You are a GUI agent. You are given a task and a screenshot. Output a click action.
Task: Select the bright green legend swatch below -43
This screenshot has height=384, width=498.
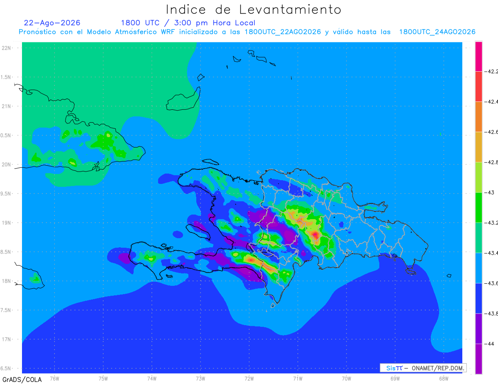point(478,208)
